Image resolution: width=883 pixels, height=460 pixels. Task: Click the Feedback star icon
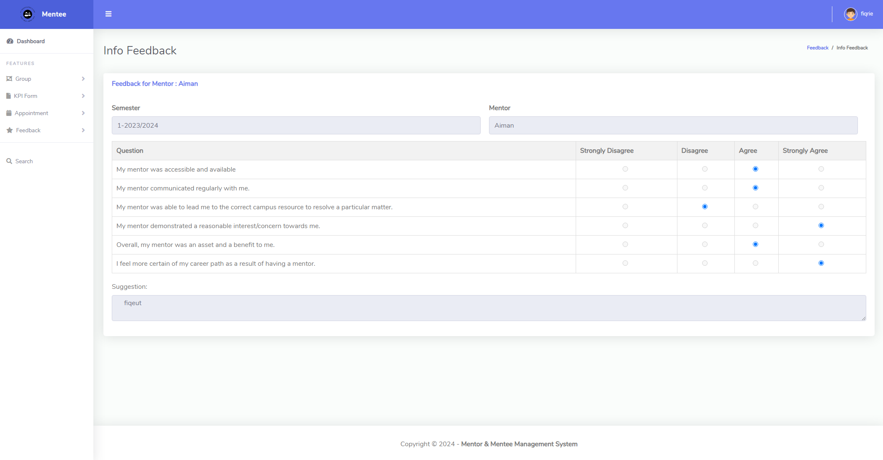[10, 130]
